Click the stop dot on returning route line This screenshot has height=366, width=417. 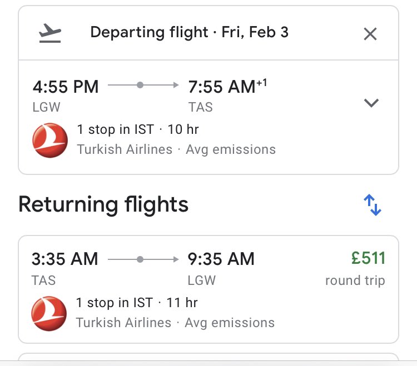point(140,259)
